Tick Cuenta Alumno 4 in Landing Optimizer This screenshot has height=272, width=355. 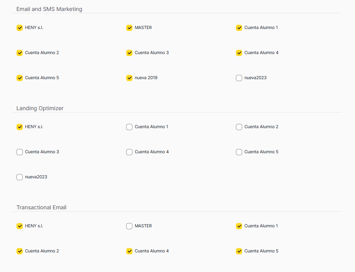coord(129,152)
